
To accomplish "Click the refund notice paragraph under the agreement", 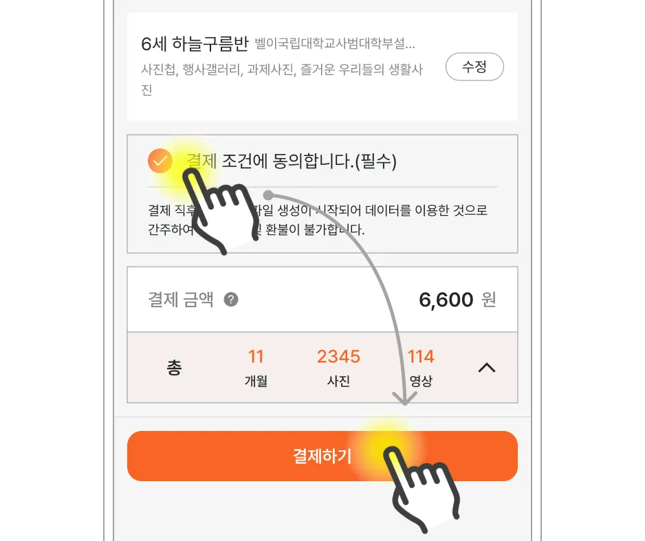I will click(x=318, y=220).
